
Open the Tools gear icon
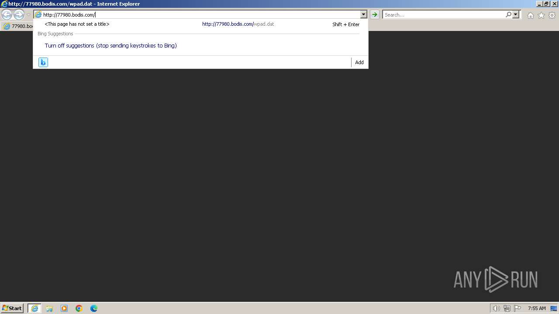coord(552,15)
